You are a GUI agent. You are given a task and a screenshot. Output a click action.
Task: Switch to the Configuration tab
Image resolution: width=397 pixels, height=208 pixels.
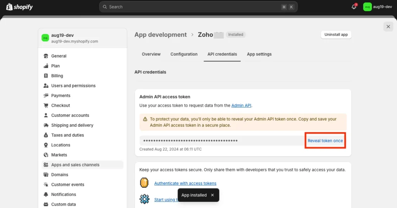pos(184,54)
